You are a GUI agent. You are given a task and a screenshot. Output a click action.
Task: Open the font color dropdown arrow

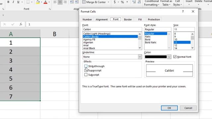[x=49, y=2]
